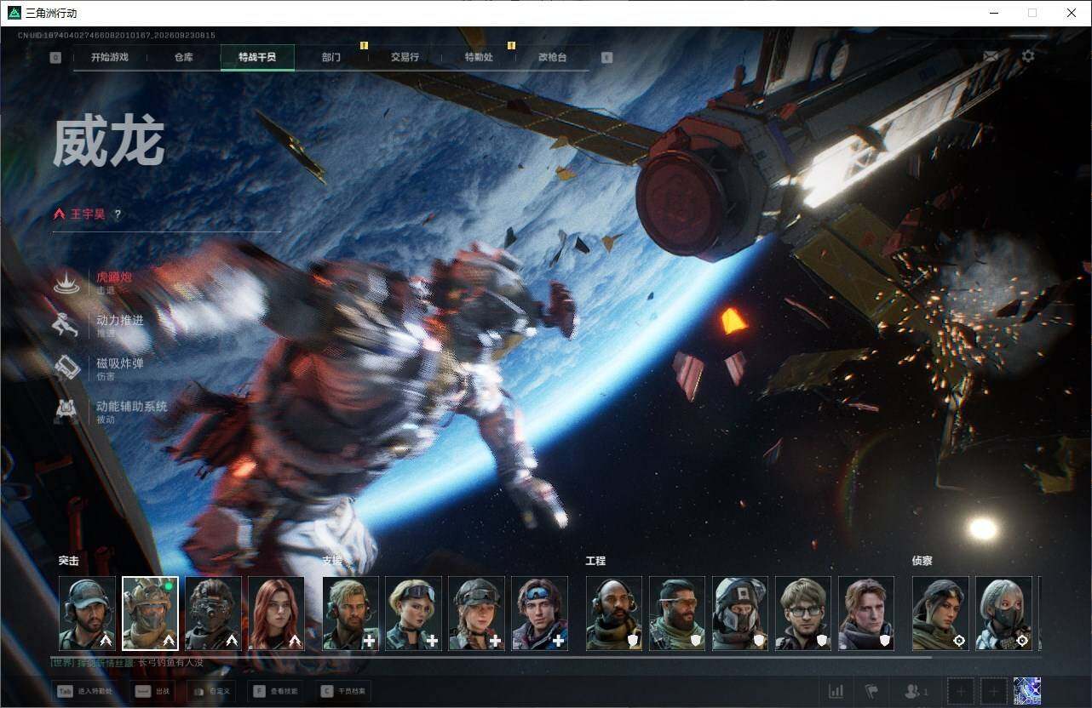Image resolution: width=1092 pixels, height=708 pixels.
Task: Open the 部门 tab
Action: point(331,57)
